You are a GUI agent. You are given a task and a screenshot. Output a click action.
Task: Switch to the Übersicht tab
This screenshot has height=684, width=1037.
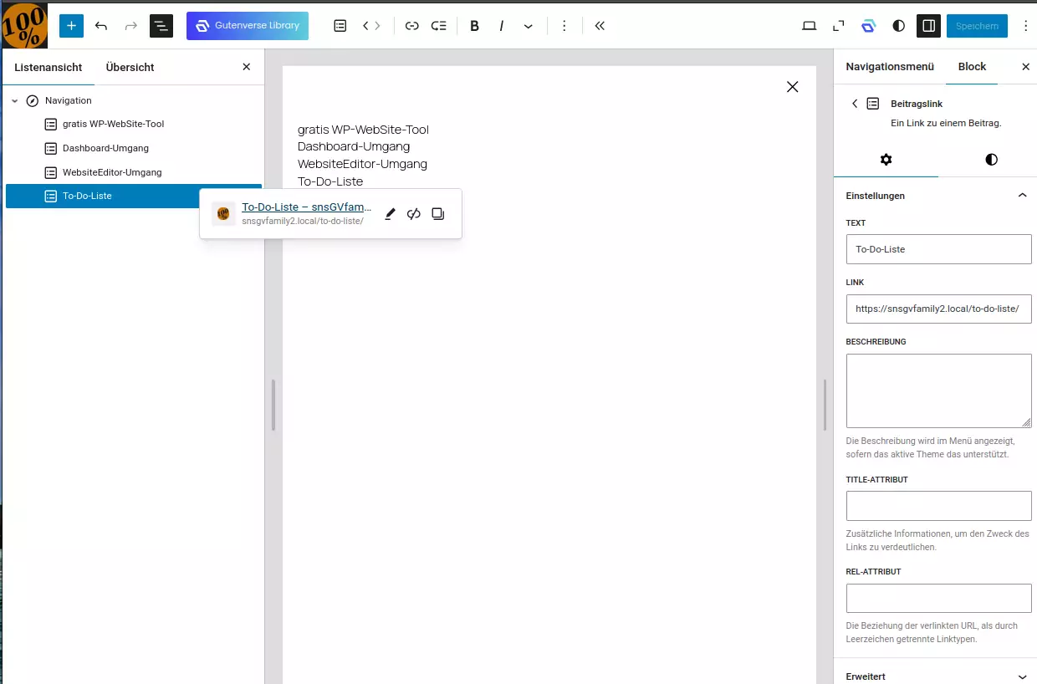130,67
